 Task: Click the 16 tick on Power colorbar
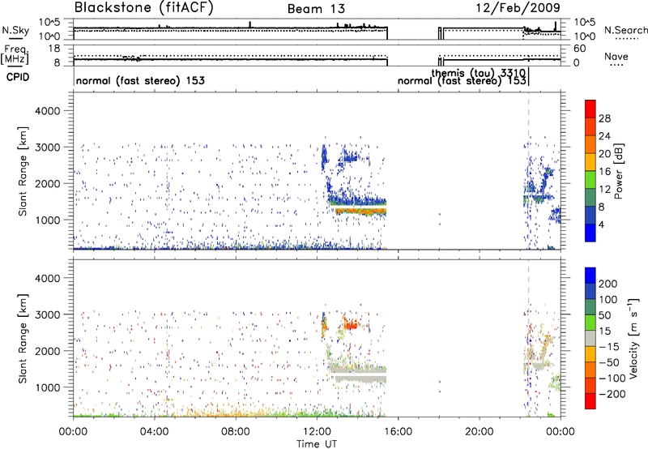pyautogui.click(x=604, y=172)
